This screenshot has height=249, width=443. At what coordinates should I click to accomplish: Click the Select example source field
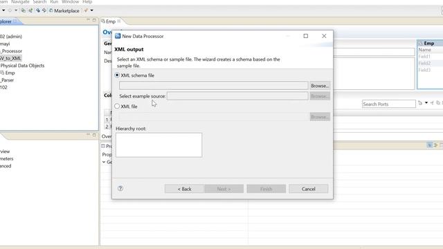click(x=237, y=96)
